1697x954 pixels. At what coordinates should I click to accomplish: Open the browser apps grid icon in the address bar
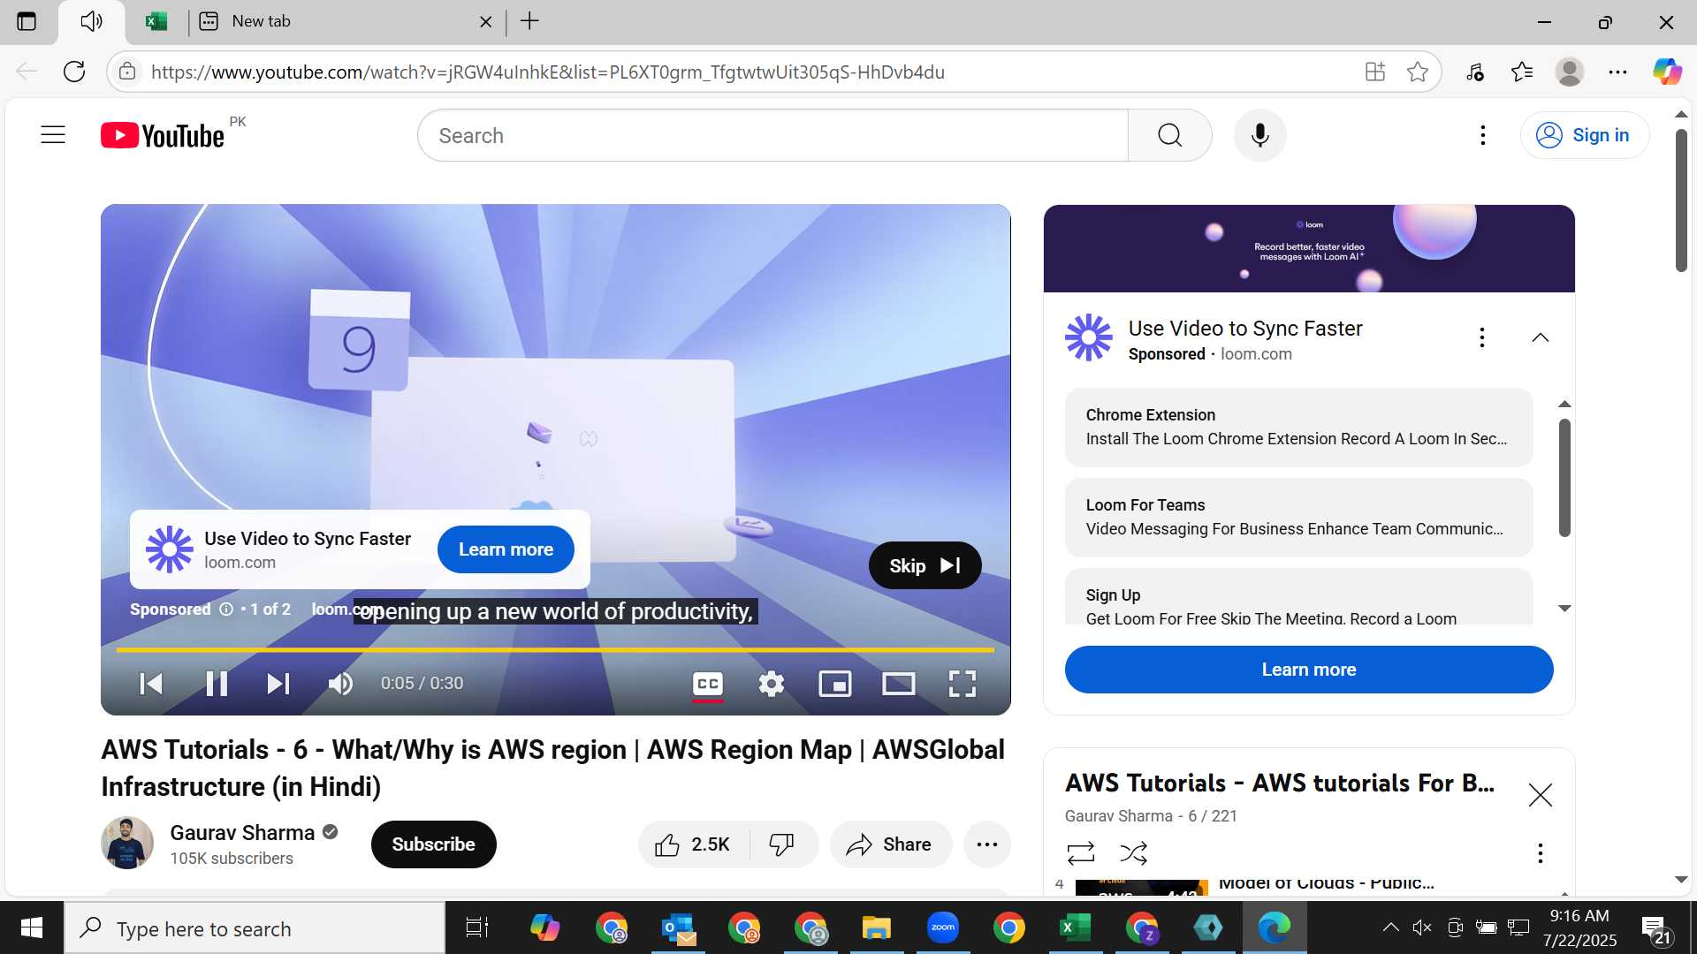1375,72
